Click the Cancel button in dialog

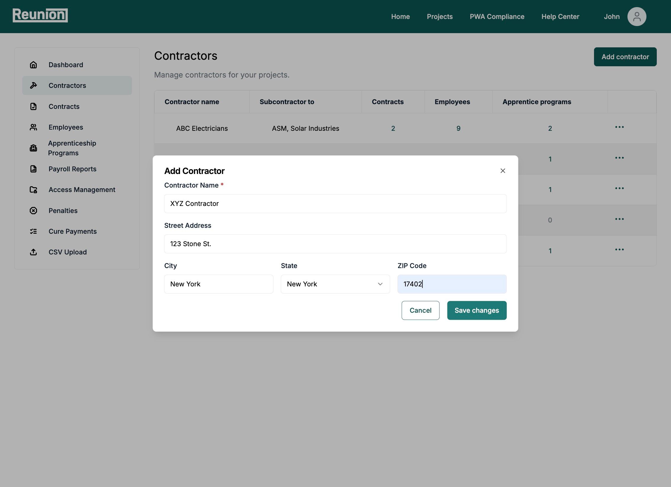tap(420, 310)
